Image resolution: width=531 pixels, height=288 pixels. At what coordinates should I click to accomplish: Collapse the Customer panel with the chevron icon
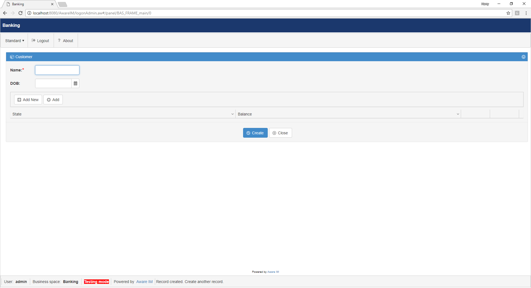(523, 57)
